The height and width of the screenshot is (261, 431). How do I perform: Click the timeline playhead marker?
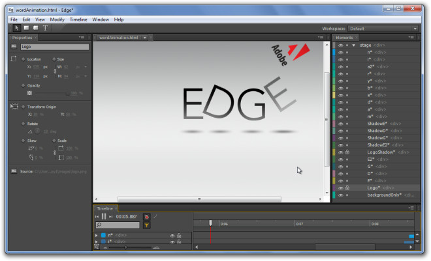(210, 223)
